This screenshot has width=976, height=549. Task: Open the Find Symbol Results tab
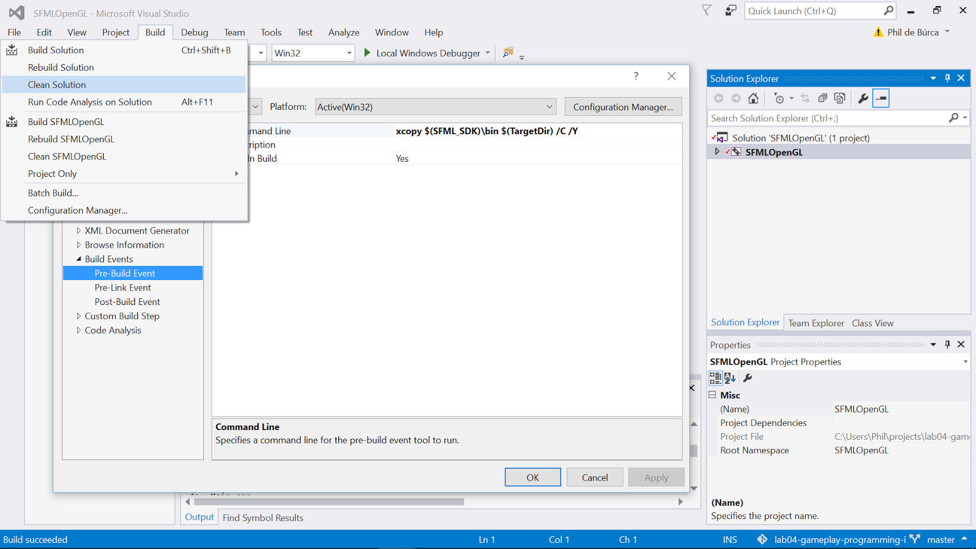point(263,517)
